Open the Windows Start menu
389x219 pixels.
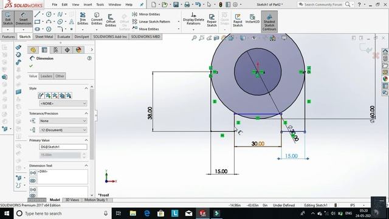[7, 214]
